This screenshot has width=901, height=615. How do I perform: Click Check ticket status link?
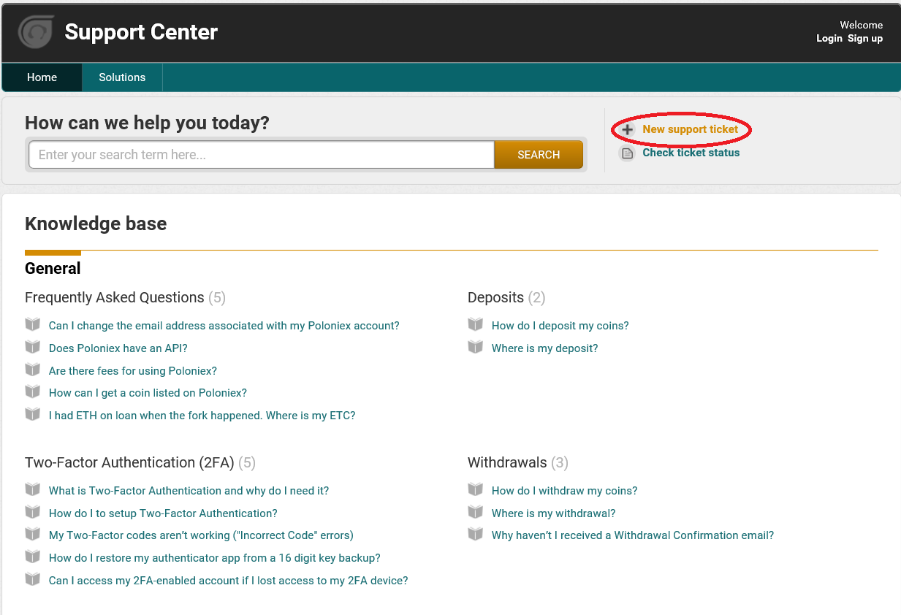pos(691,153)
